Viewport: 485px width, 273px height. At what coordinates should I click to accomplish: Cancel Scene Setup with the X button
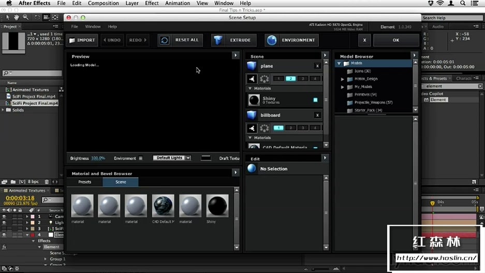tap(364, 40)
